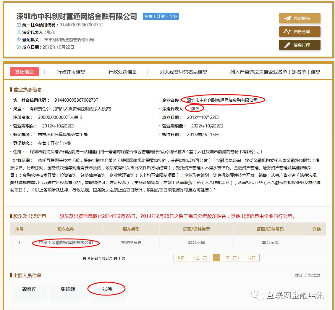Click the 共计 3 条信息 count text
This screenshot has width=335, height=310.
point(308,275)
